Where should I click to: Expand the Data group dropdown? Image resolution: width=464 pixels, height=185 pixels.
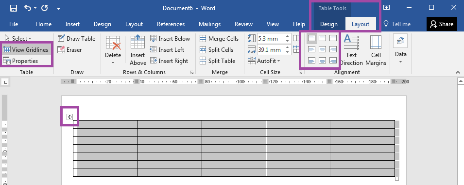pyautogui.click(x=400, y=49)
